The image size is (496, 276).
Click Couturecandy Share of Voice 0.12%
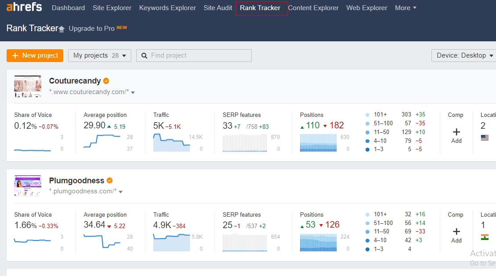25,126
